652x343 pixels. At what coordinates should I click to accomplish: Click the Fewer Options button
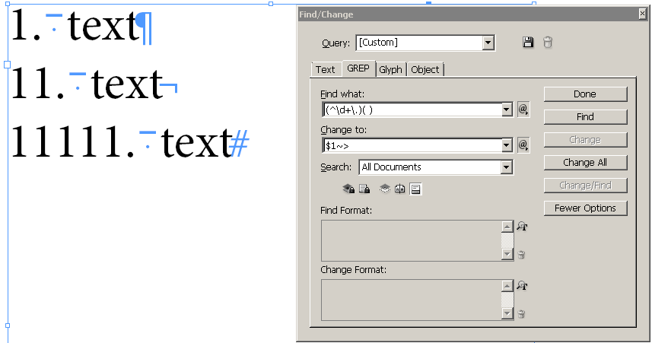[x=585, y=208]
